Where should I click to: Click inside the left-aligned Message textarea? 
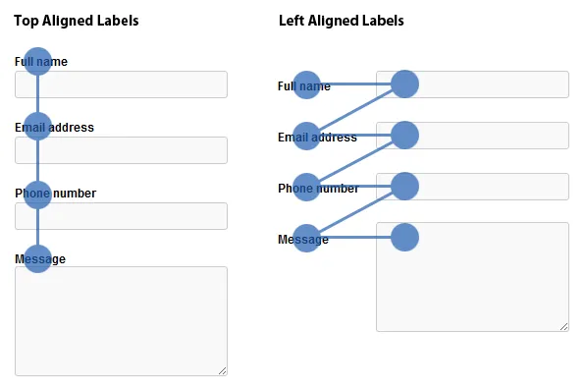(x=472, y=277)
